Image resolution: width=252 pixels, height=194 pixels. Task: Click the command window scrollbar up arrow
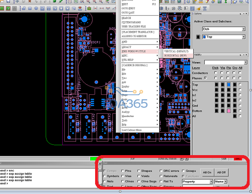pyautogui.click(x=100, y=170)
